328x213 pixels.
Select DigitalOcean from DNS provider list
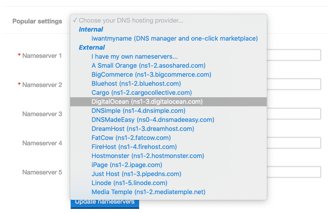click(x=147, y=102)
